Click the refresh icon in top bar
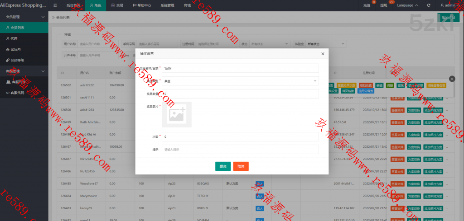Screen dimensions: 464x221 429,5
